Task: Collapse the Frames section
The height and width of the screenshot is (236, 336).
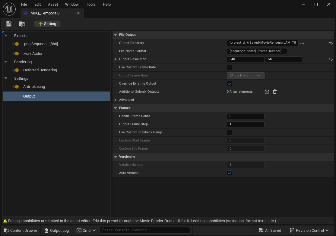Action: click(x=116, y=108)
